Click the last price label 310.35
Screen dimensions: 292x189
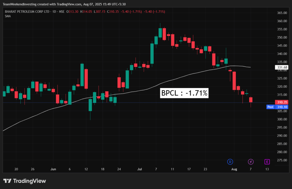(282, 102)
